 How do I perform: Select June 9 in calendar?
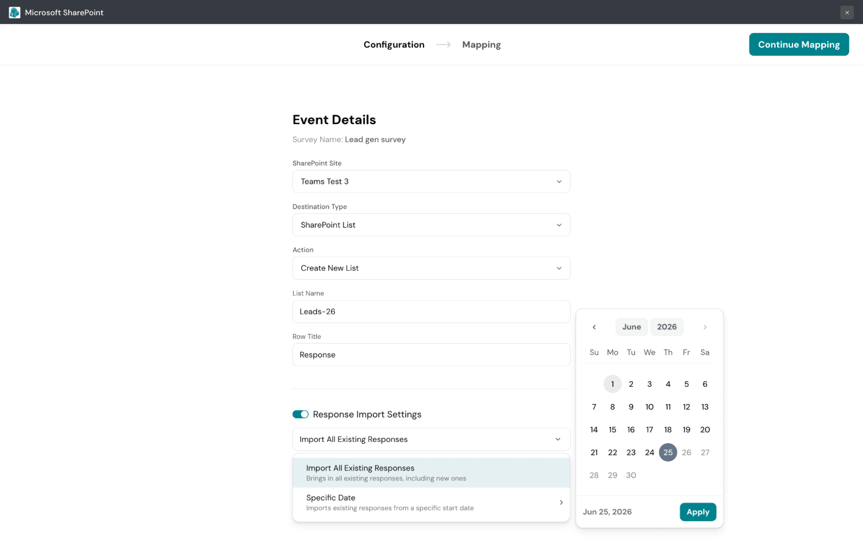(x=631, y=407)
